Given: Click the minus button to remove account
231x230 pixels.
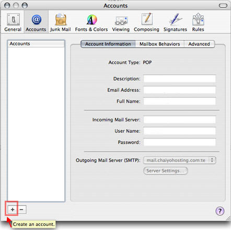Looking at the screenshot, I should point(21,210).
